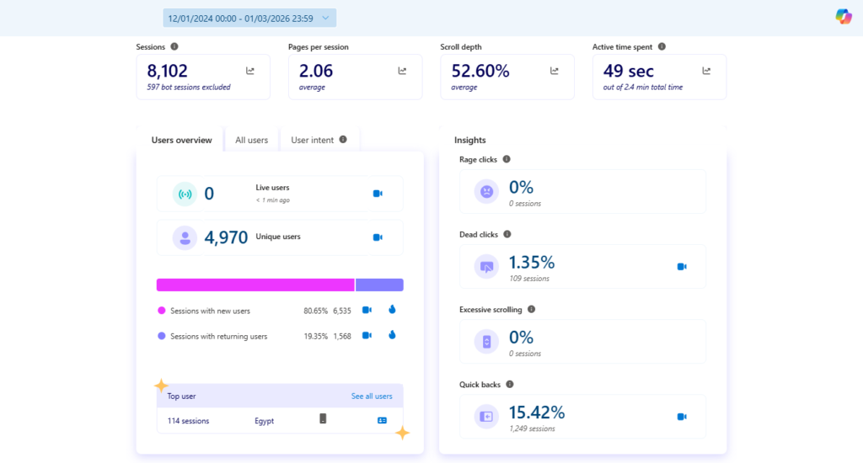Open heatmap for sessions with returning users
Viewport: 863px width, 463px height.
(392, 335)
